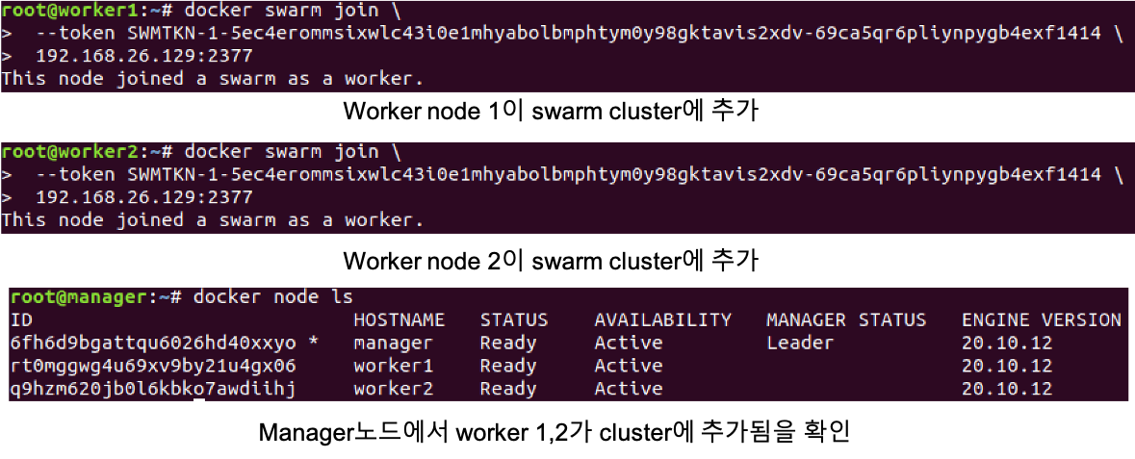The width and height of the screenshot is (1135, 459).
Task: Click Active availability in worker2 row
Action: pos(629,389)
